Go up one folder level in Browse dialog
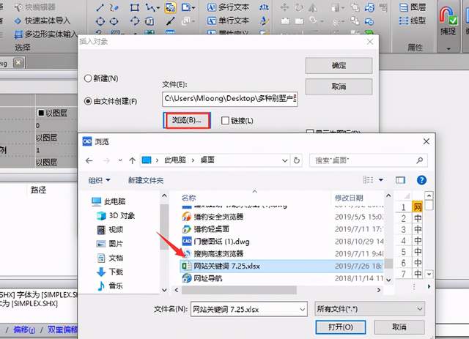The image size is (469, 339). pos(132,160)
